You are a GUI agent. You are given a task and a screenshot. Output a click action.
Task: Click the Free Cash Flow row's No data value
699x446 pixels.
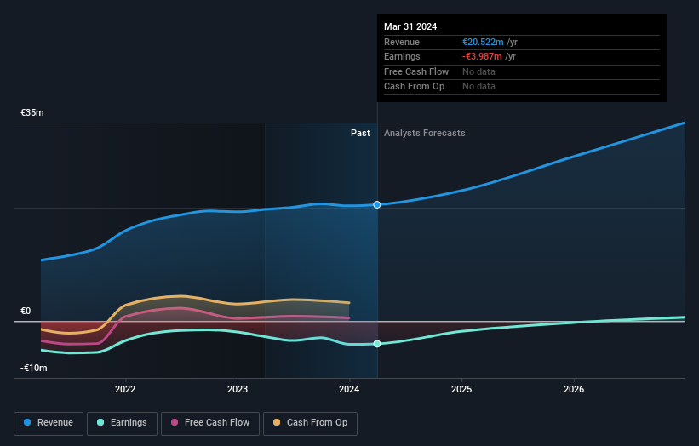point(478,71)
